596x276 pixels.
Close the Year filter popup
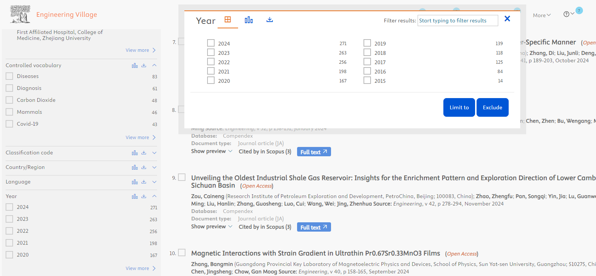pyautogui.click(x=507, y=19)
